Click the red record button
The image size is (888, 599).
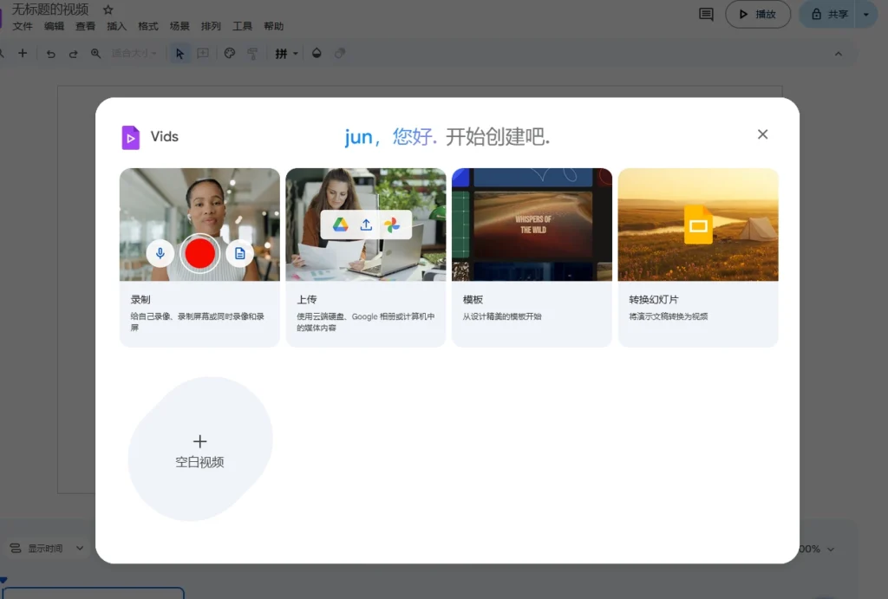pos(199,253)
